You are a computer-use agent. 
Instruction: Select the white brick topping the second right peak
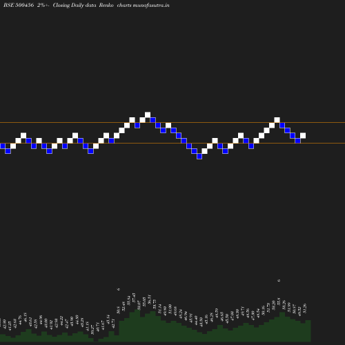(x=277, y=120)
